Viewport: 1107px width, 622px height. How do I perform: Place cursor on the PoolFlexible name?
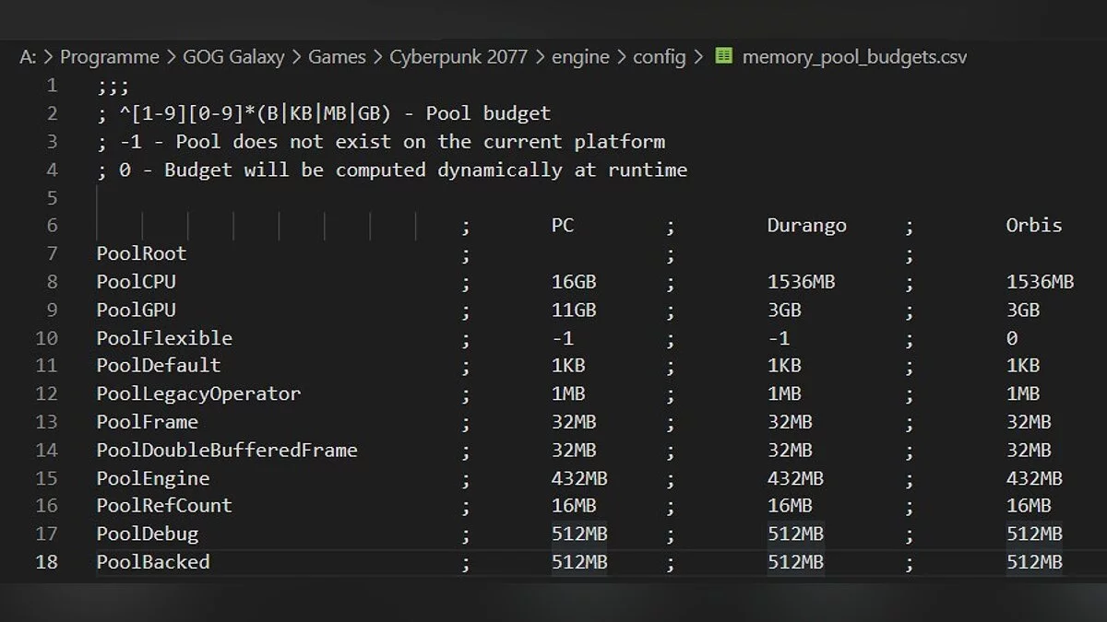(x=164, y=338)
